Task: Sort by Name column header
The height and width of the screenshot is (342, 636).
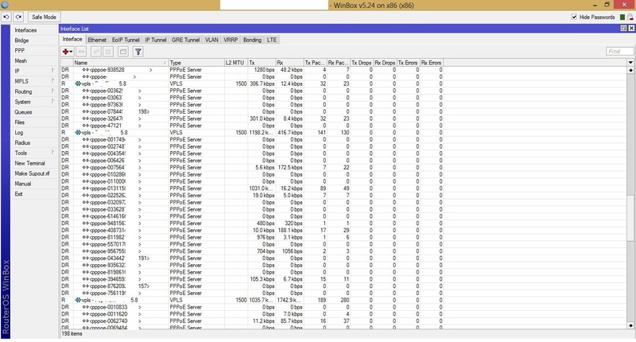Action: point(121,63)
